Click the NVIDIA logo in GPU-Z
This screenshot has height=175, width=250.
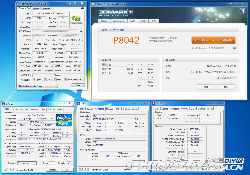pos(76,20)
